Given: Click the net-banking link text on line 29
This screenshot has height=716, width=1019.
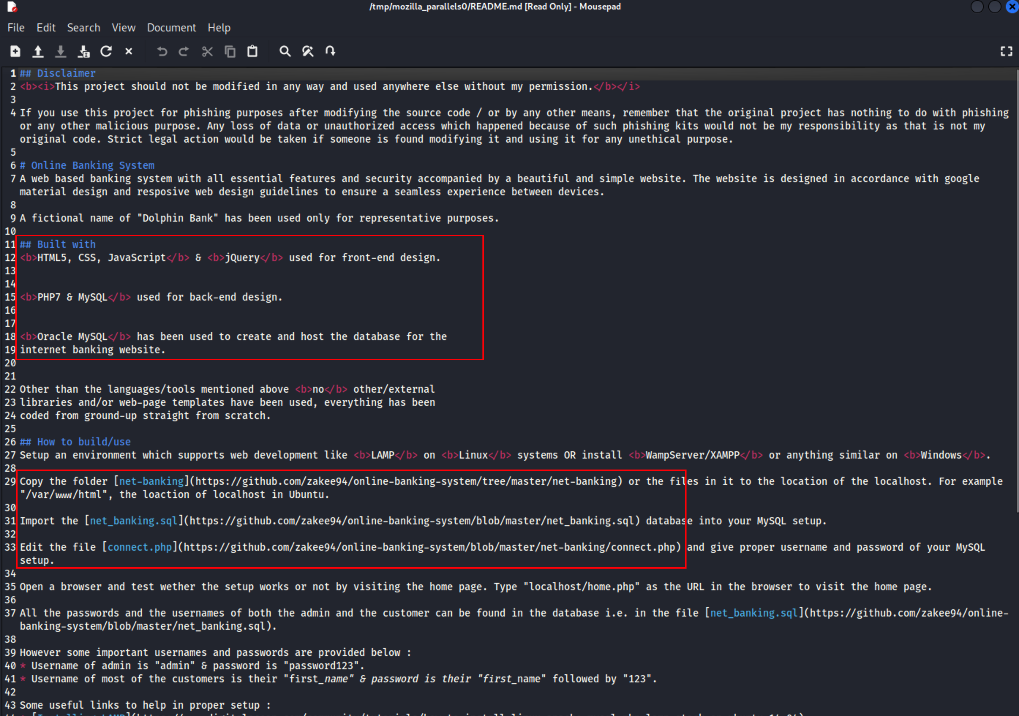Looking at the screenshot, I should (151, 481).
